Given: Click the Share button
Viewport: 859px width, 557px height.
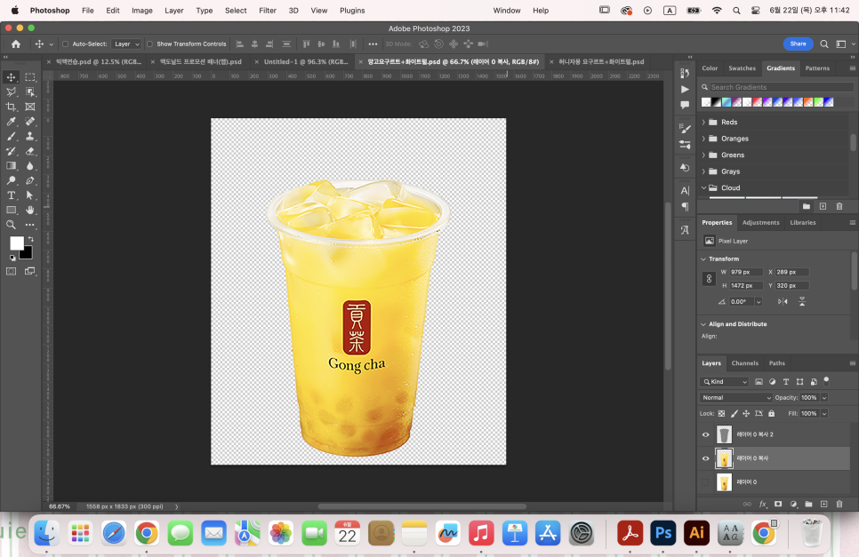Looking at the screenshot, I should pos(799,44).
